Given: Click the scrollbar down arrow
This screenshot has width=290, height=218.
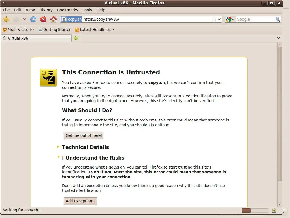Looking at the screenshot, I should pyautogui.click(x=280, y=204).
